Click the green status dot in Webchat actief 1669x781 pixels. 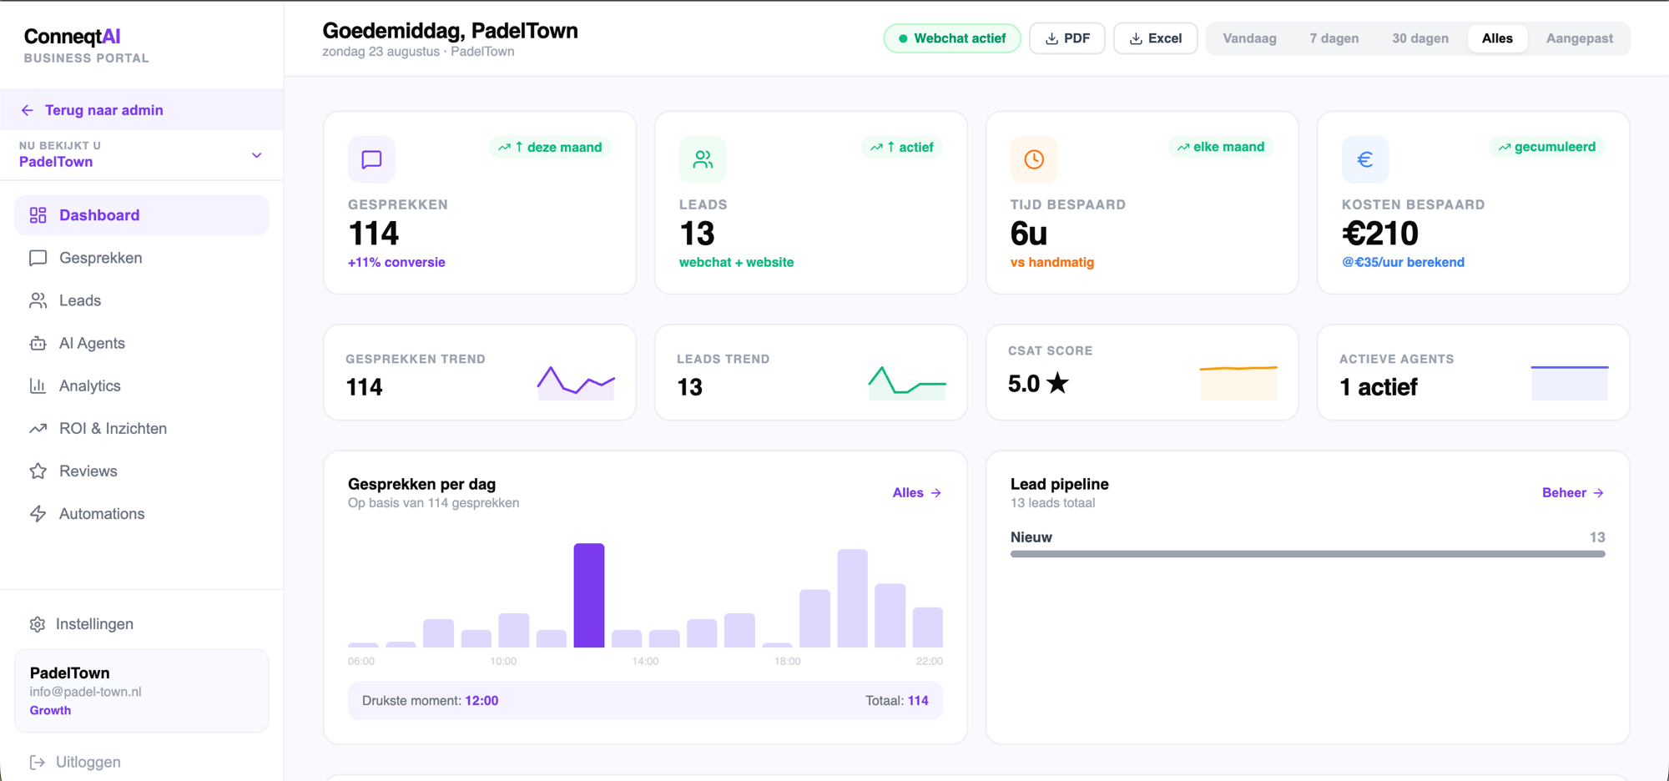click(903, 38)
